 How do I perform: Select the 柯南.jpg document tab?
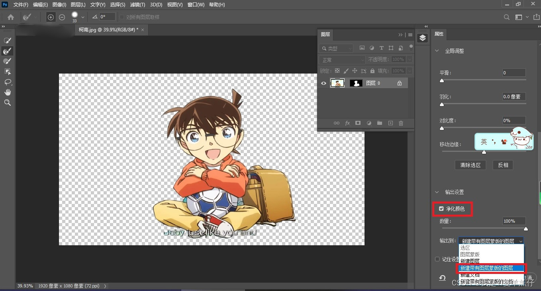click(x=112, y=30)
